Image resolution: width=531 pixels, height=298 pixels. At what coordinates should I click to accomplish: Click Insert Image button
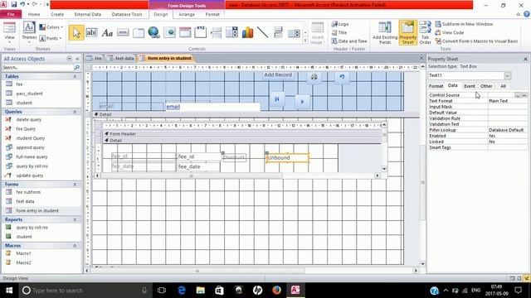click(317, 33)
